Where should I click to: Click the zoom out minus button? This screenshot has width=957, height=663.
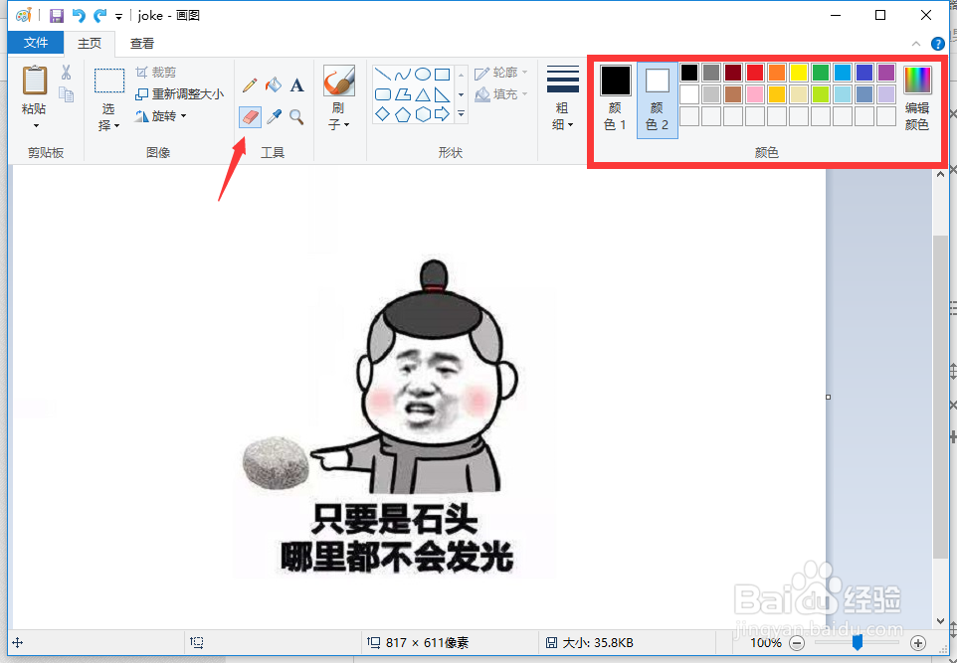[x=797, y=643]
